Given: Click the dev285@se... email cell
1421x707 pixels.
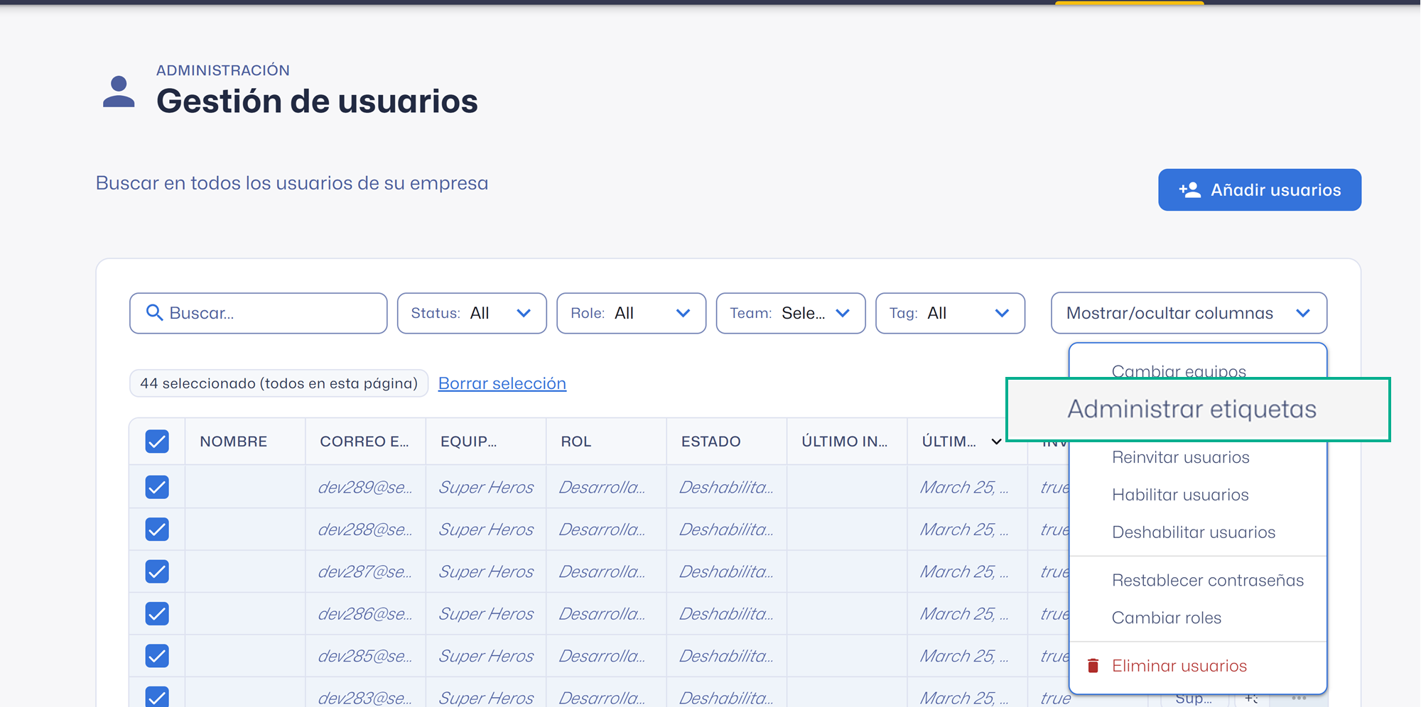Looking at the screenshot, I should point(364,656).
